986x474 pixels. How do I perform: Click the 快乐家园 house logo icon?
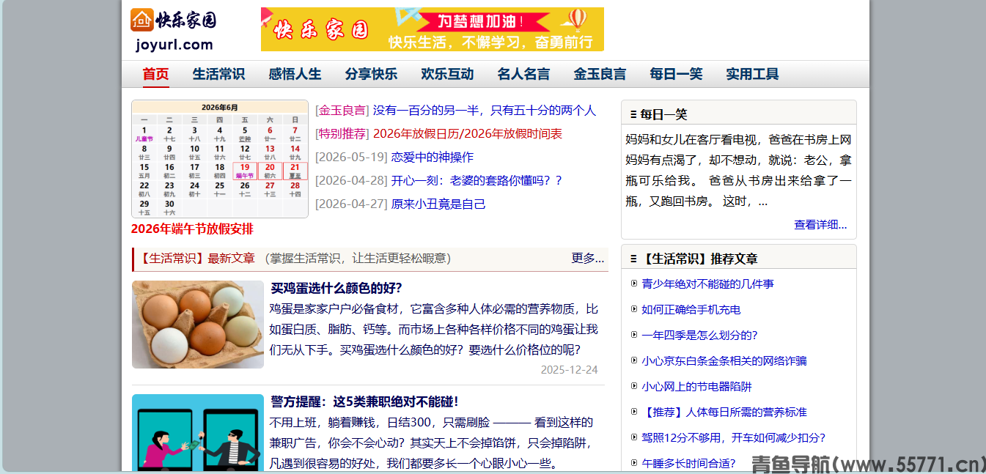point(142,20)
